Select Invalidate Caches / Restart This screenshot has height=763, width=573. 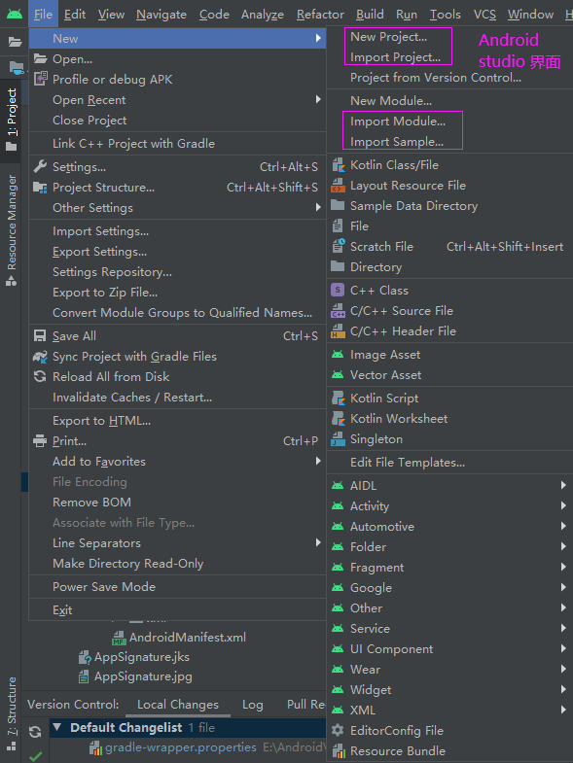pyautogui.click(x=132, y=398)
